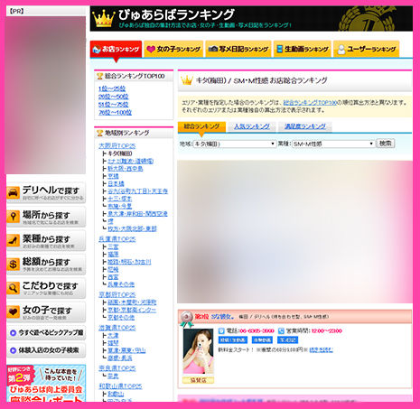Click the shop icon on お店ランキング tab
Image resolution: width=420 pixels, height=409 pixels.
pyautogui.click(x=97, y=49)
